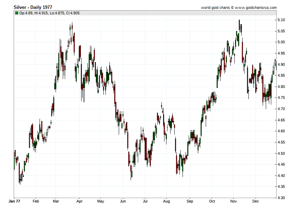Select the 'Jun' month label on axis
The width and height of the screenshot is (290, 210).
tap(123, 201)
